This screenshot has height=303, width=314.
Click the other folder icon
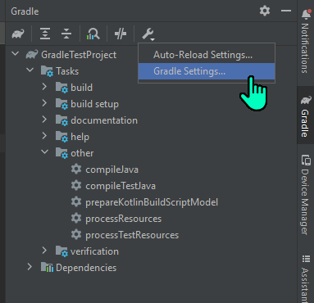coord(61,153)
